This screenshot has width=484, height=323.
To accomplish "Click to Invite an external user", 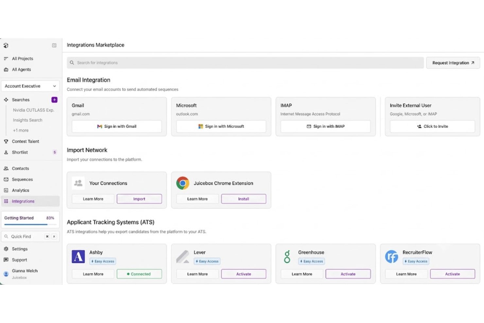I will (432, 126).
